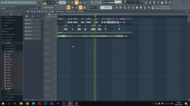Click the main pitch knob under the volume knob
Viewport: 190px width, 106px height.
39,7
